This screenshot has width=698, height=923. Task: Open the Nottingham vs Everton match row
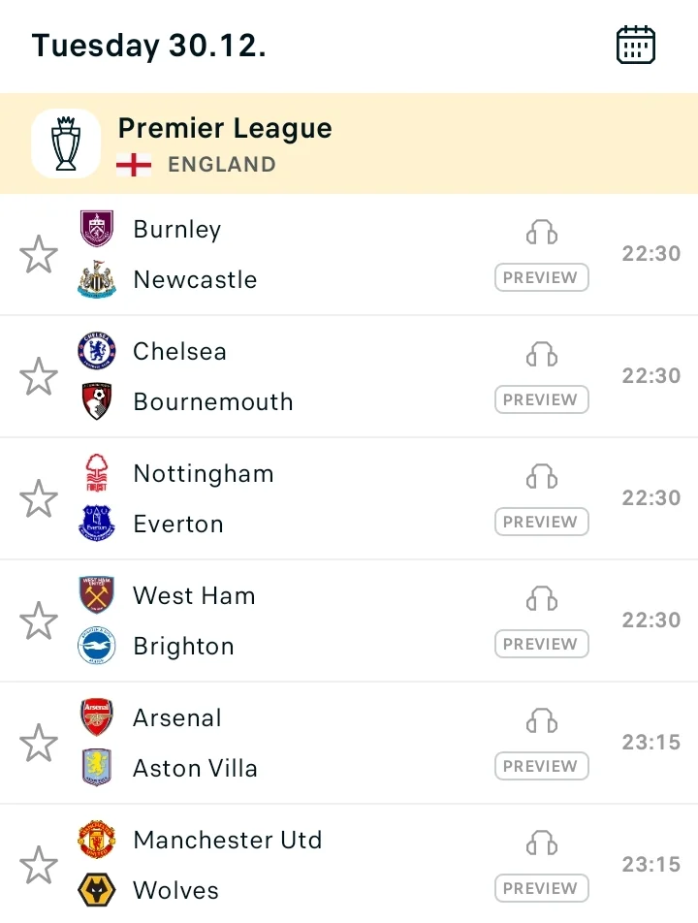point(291,498)
